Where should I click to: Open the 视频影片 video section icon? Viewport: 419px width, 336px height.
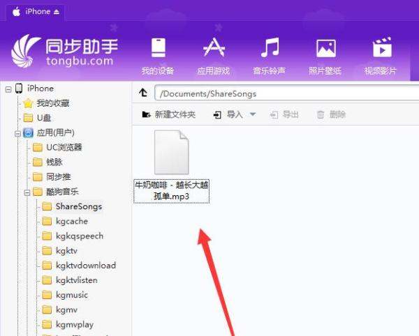pos(381,49)
